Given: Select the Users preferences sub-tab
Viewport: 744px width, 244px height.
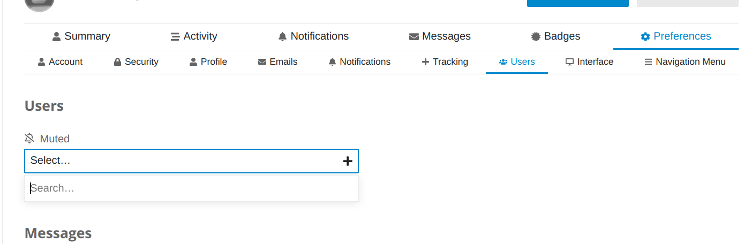Looking at the screenshot, I should pos(516,62).
